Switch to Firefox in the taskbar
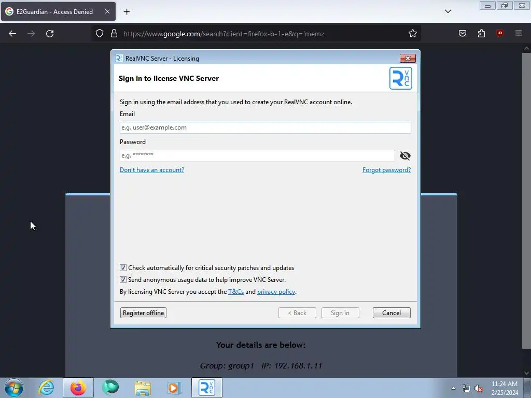The height and width of the screenshot is (398, 531). coord(78,388)
